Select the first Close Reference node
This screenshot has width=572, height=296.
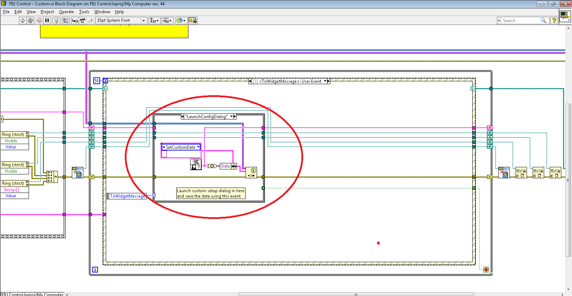tap(521, 173)
